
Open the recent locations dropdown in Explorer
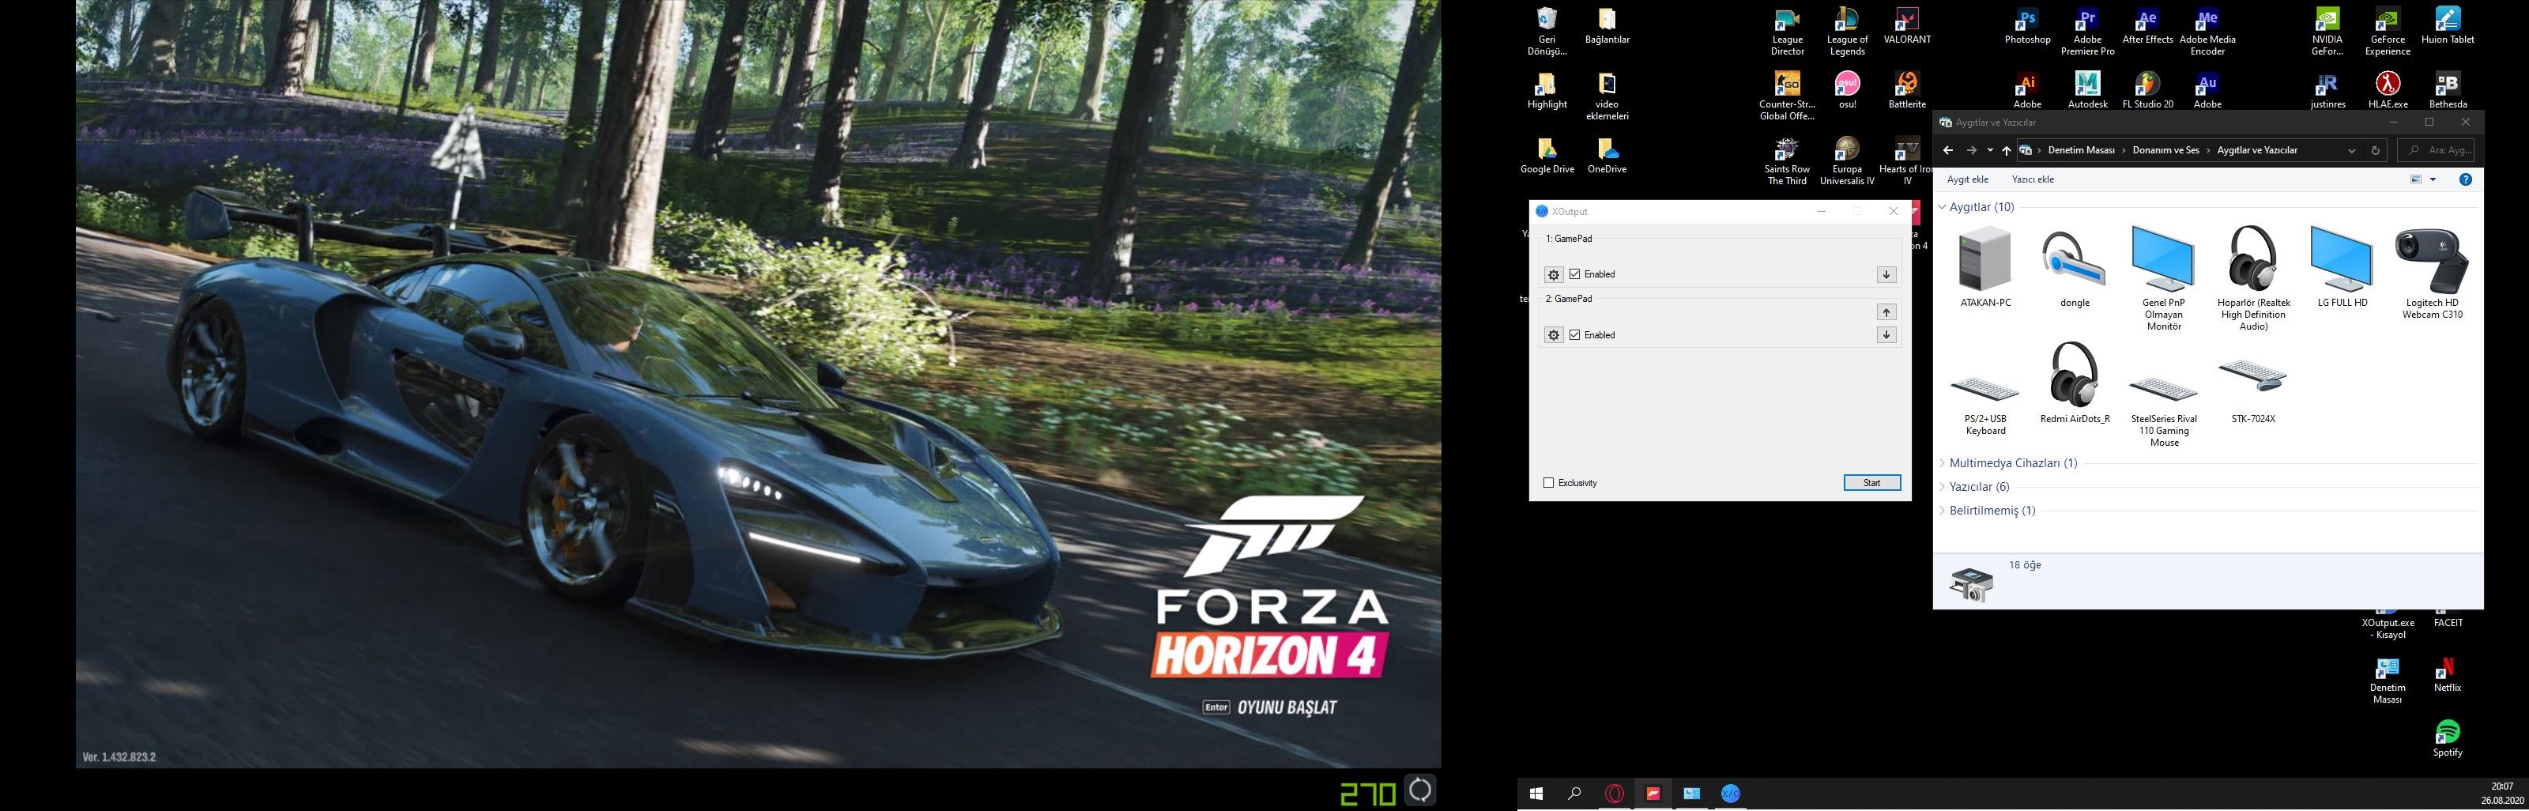pos(1990,150)
